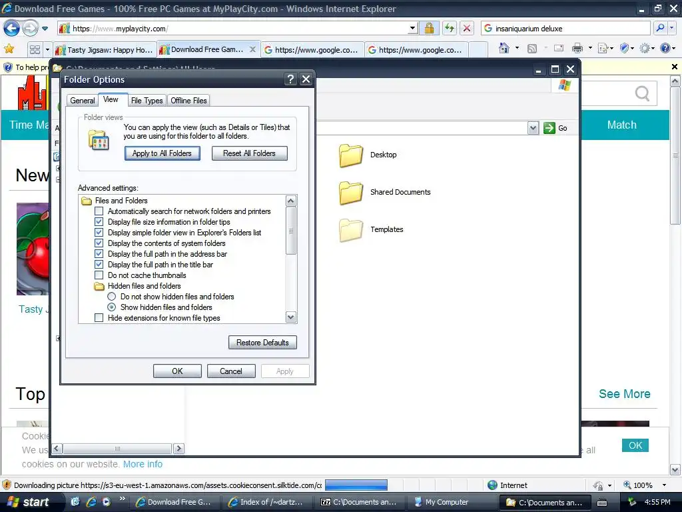Uncheck display file size information in tips
682x512 pixels.
click(99, 222)
